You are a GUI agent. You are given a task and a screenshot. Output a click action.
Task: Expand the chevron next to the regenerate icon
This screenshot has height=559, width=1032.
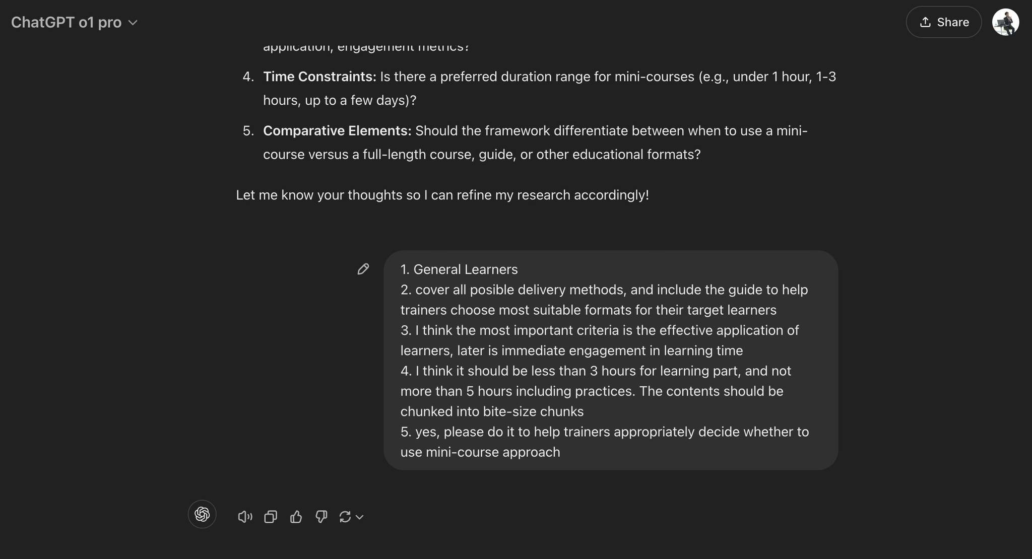coord(360,517)
